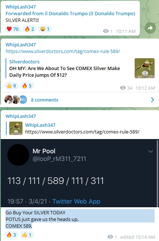Open the Silverdoctors preview article title
Viewport: 159px width, 241px height.
tap(65, 72)
